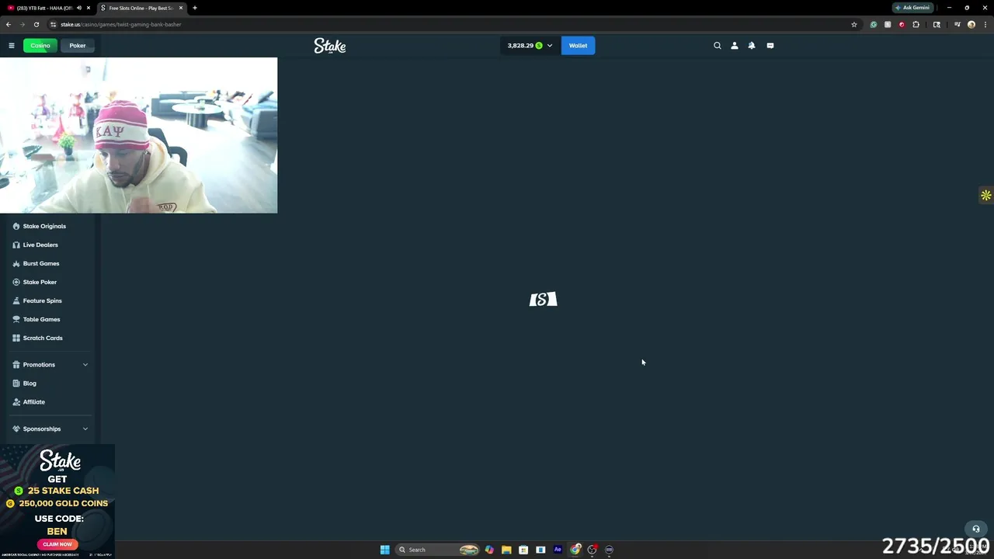Open the Windows Start menu
The height and width of the screenshot is (559, 994).
pos(384,550)
